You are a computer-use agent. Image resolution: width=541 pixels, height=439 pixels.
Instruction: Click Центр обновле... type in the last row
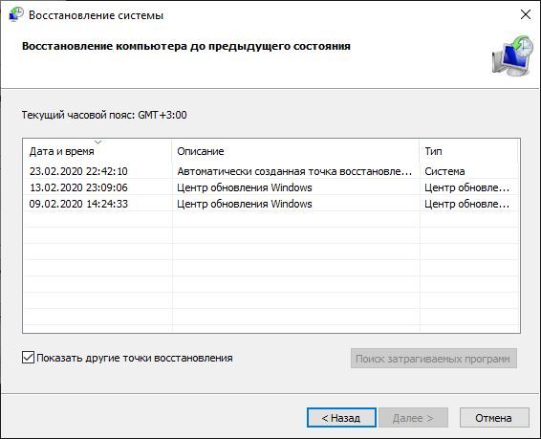pyautogui.click(x=466, y=204)
